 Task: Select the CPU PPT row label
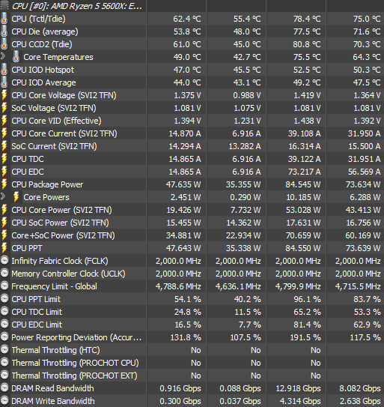pyautogui.click(x=27, y=248)
